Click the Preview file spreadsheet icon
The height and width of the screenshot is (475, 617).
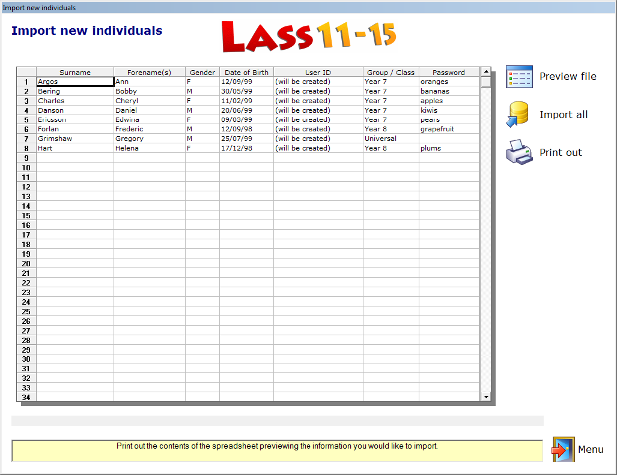(519, 77)
